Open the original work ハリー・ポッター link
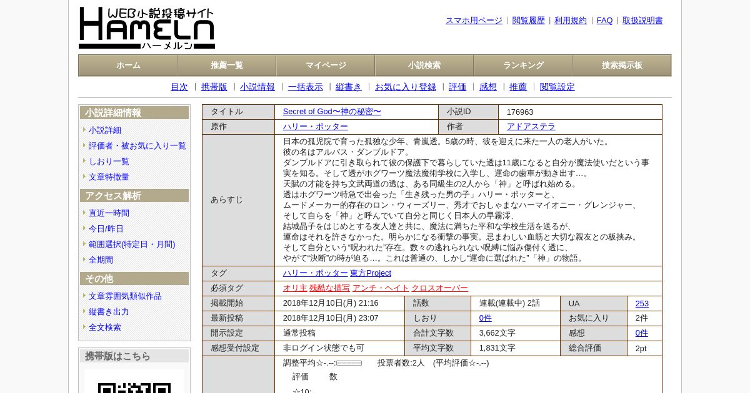750x393 pixels. pos(316,127)
